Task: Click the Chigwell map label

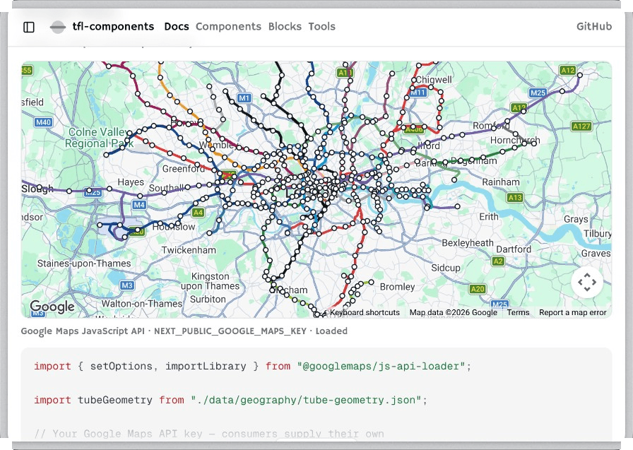Action: tap(434, 80)
